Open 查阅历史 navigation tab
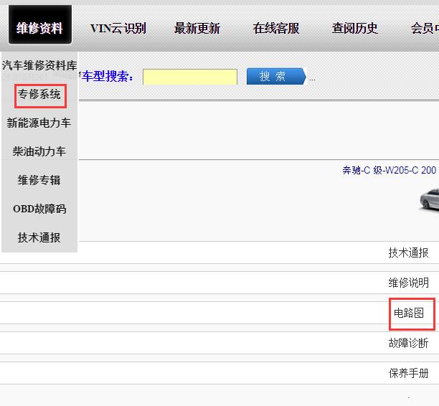 [x=355, y=28]
